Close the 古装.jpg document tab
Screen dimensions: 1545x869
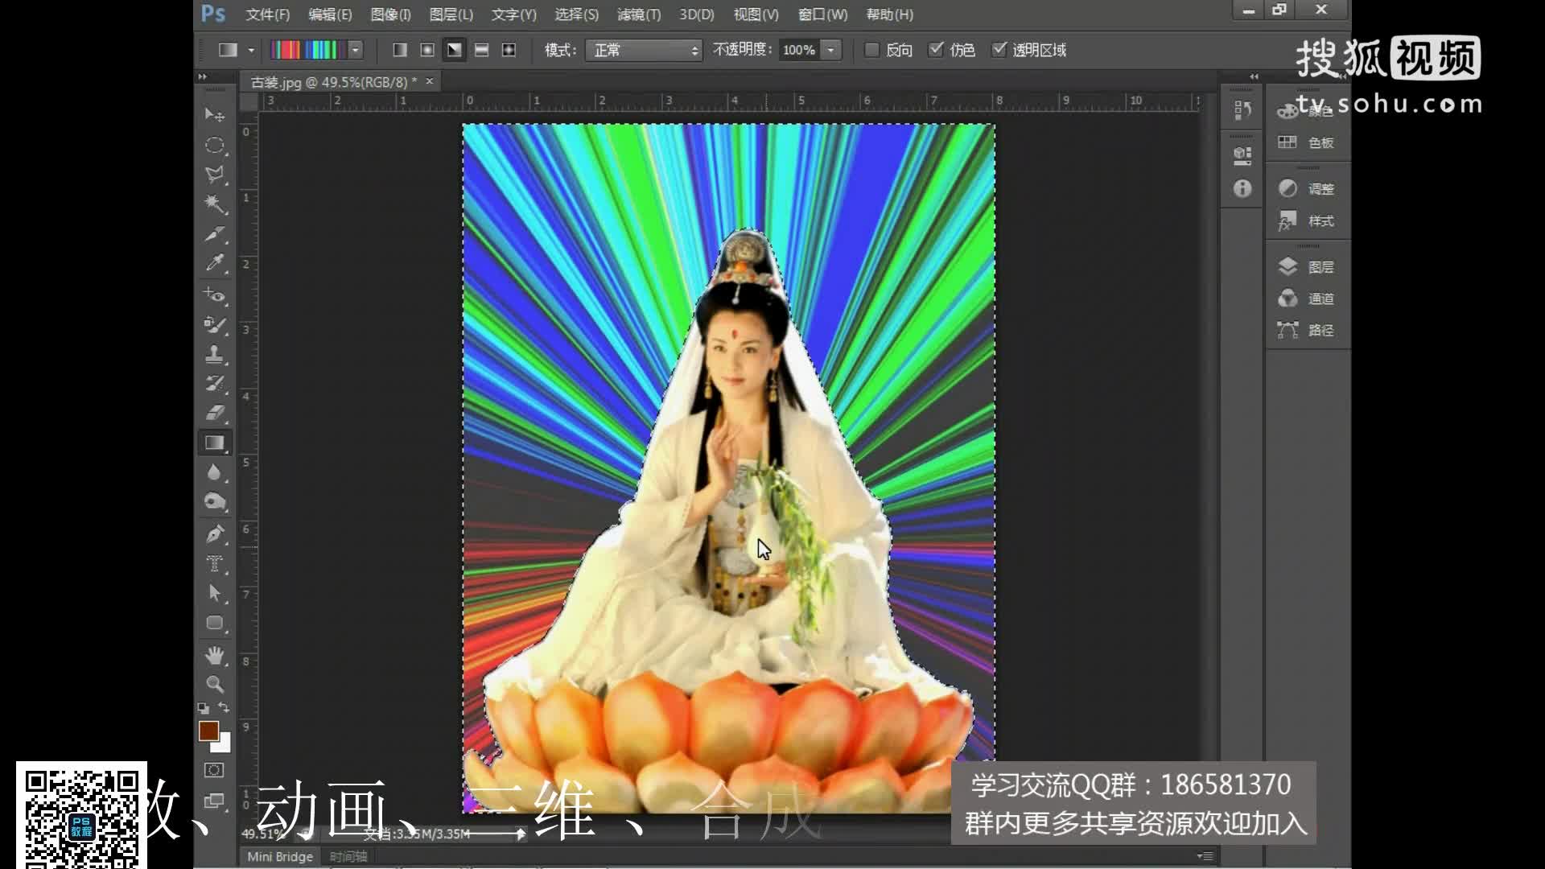pos(429,81)
